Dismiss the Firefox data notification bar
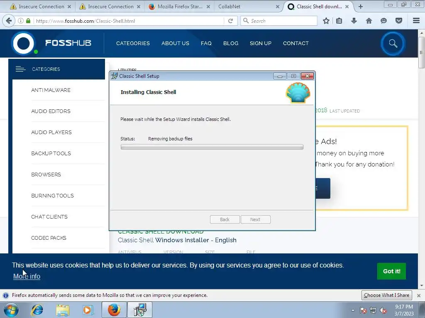 point(419,295)
